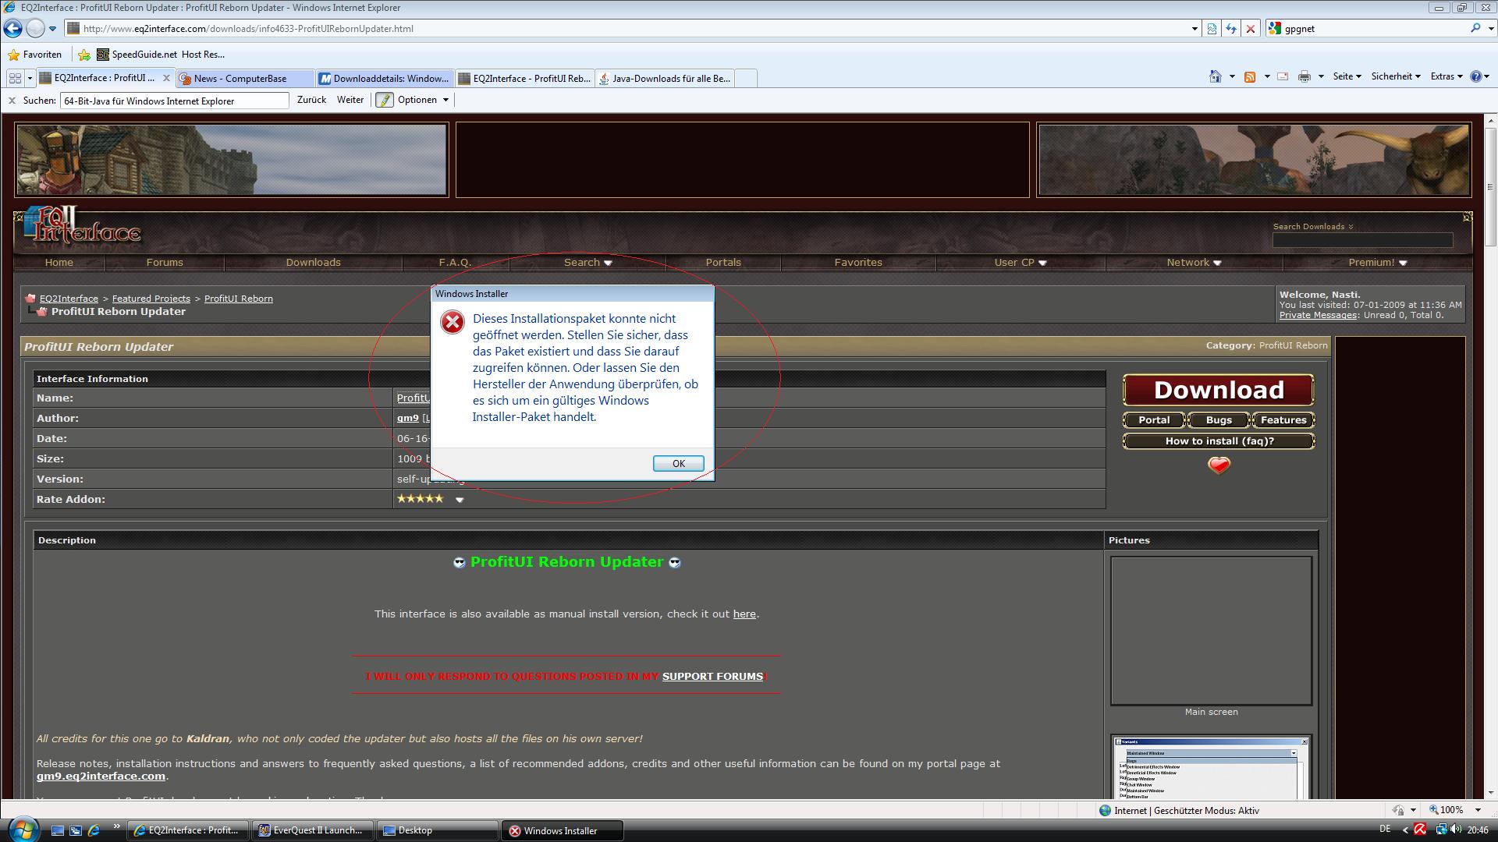Click the Print icon in command bar
1498x842 pixels.
[x=1304, y=76]
